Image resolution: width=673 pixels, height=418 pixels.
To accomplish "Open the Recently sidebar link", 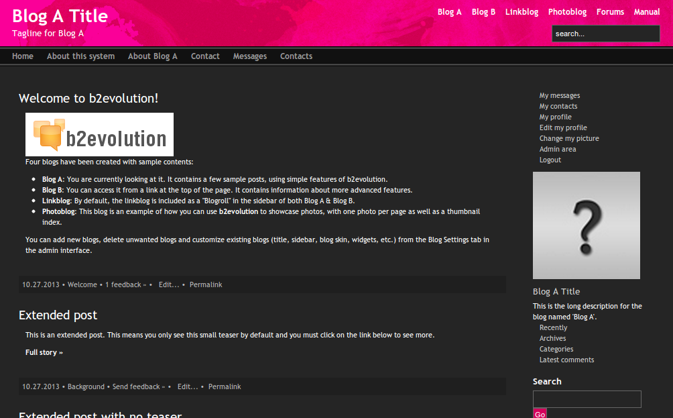I will (x=553, y=327).
